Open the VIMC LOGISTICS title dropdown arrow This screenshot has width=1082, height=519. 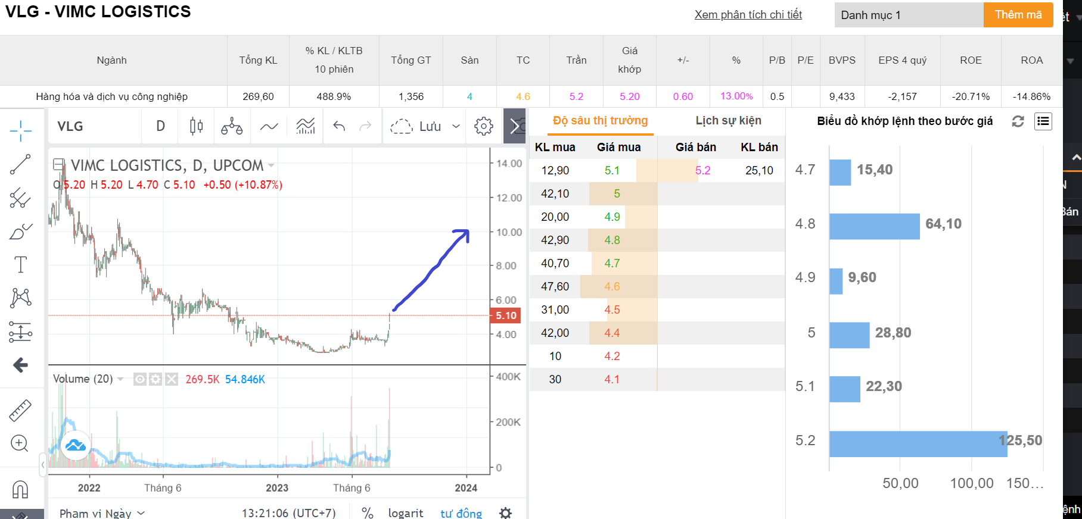[272, 165]
